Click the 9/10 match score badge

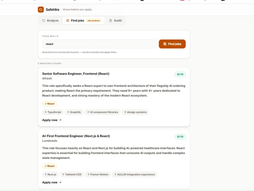tap(180, 74)
